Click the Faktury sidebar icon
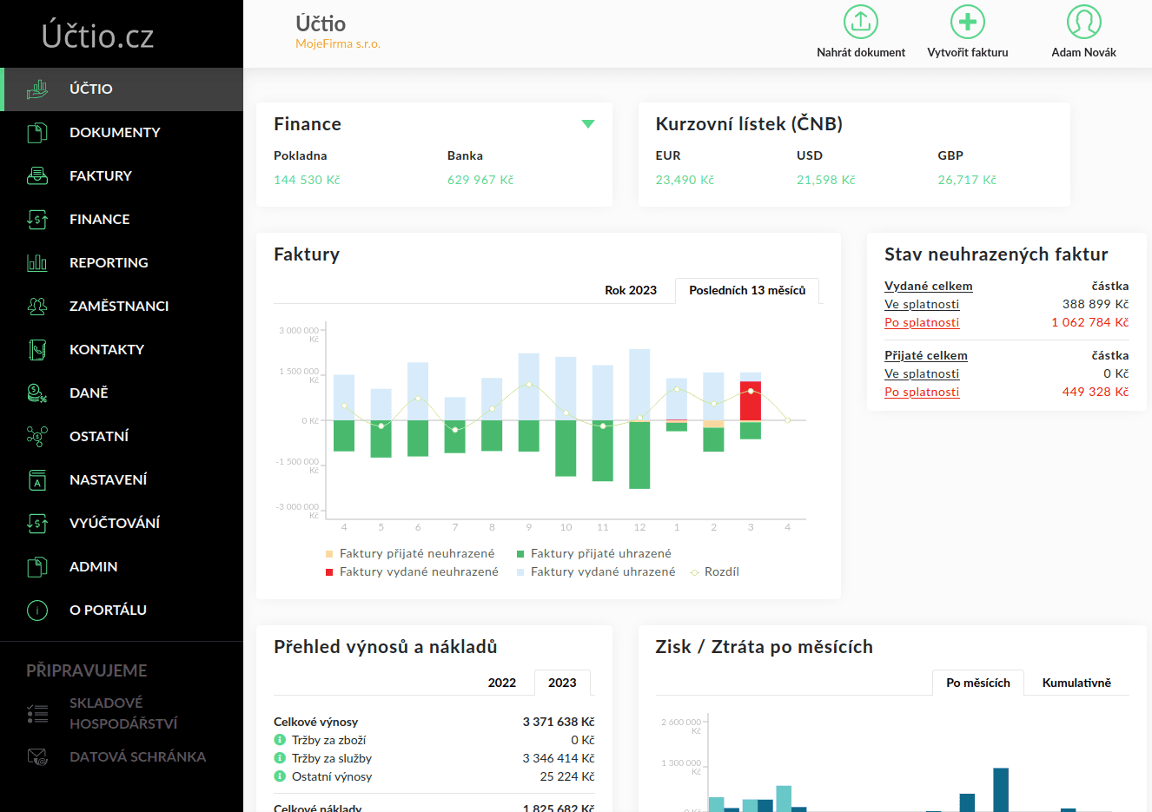Screen dimensions: 1152x812 (37, 175)
